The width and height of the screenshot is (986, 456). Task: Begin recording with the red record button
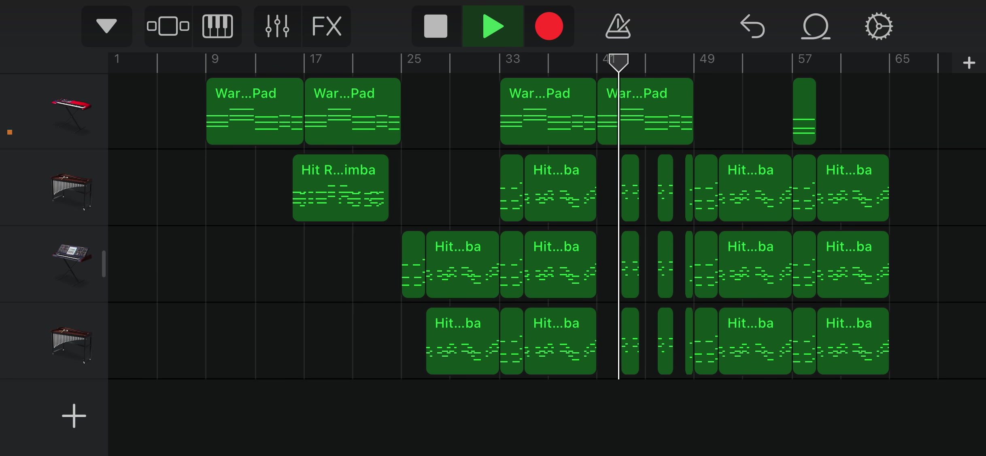pos(549,26)
